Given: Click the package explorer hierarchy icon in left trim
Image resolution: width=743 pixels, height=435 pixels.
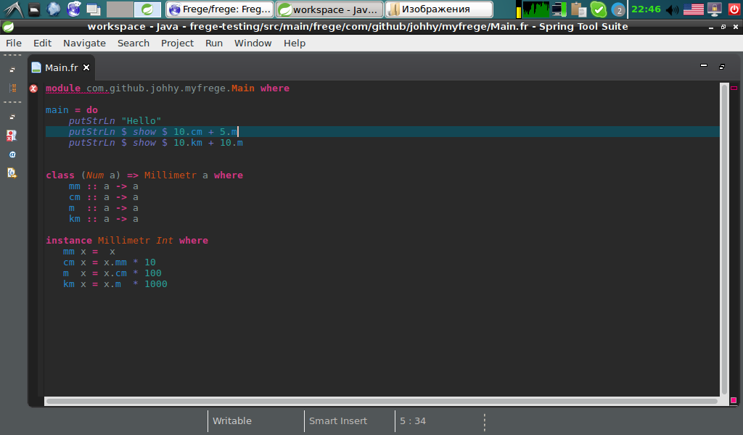Looking at the screenshot, I should tap(12, 88).
